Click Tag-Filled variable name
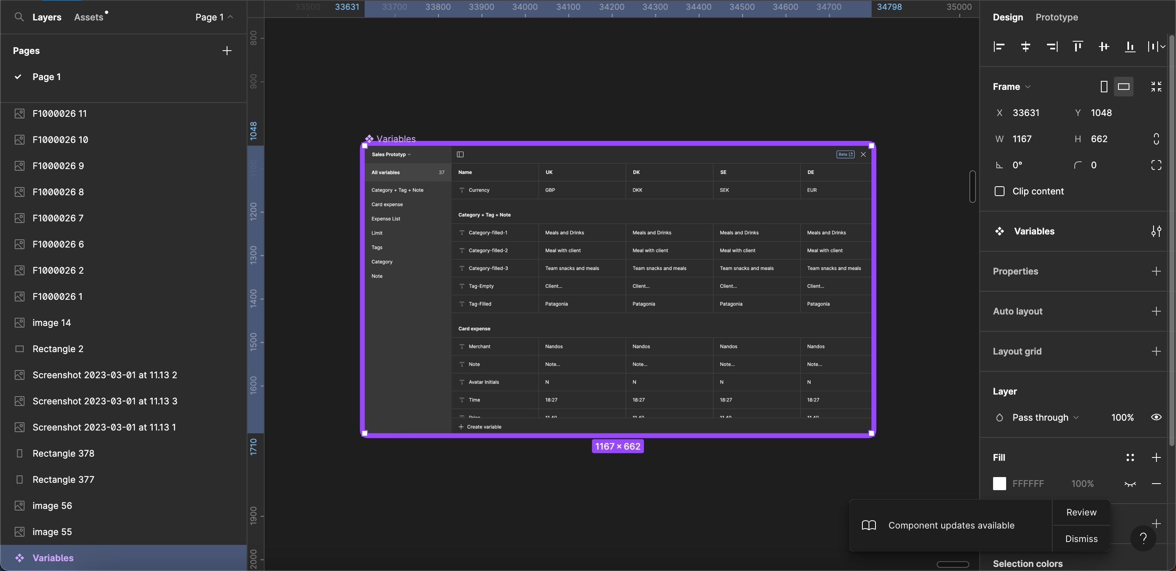The width and height of the screenshot is (1176, 571). coord(479,304)
